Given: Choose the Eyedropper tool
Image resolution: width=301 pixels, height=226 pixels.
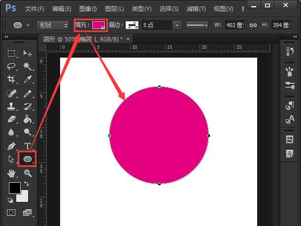Looking at the screenshot, I should [x=28, y=79].
